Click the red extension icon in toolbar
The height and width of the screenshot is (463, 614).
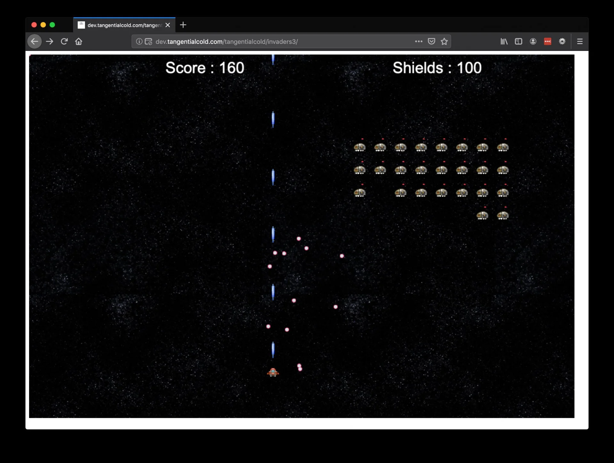point(547,42)
